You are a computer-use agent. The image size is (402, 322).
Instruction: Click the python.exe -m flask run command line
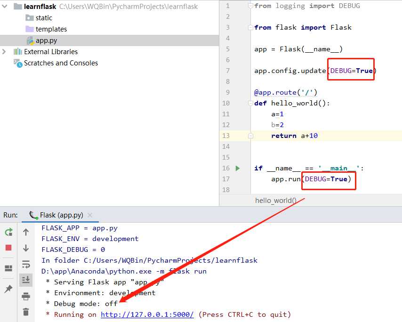pos(124,271)
